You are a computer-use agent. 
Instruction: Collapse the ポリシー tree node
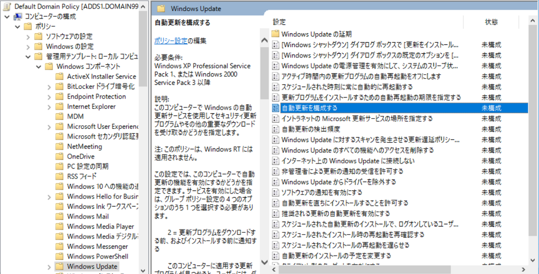click(x=18, y=27)
